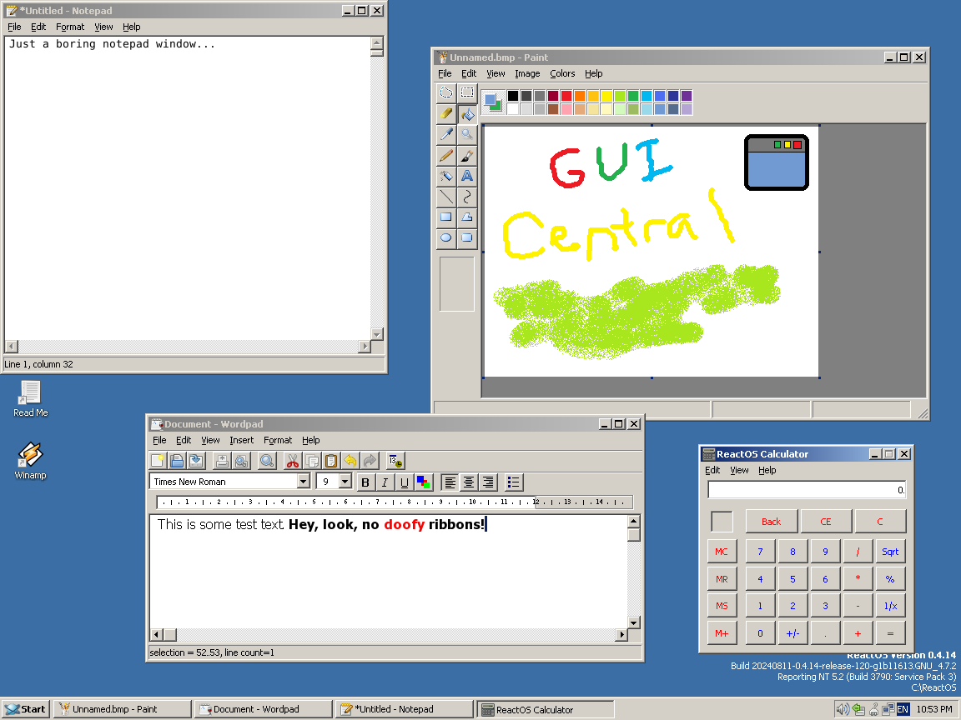961x720 pixels.
Task: Open the File menu in Paint
Action: [x=445, y=73]
